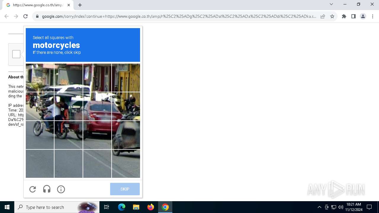
Task: Open Chrome extensions puzzle icon
Action: (344, 16)
